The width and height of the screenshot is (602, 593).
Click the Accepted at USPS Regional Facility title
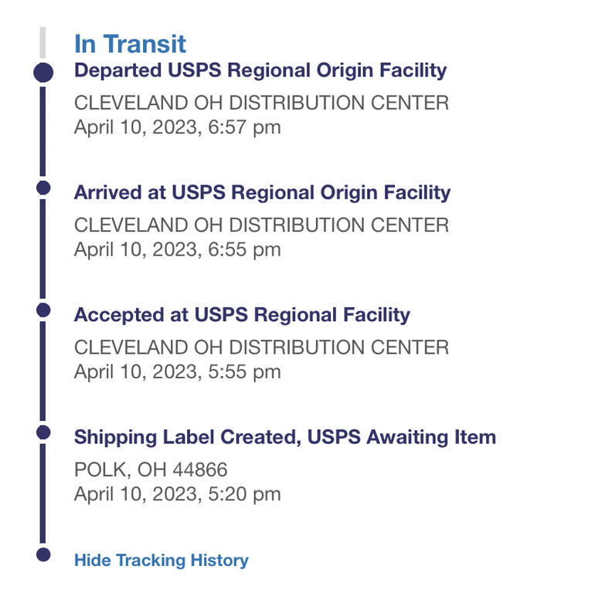click(242, 315)
